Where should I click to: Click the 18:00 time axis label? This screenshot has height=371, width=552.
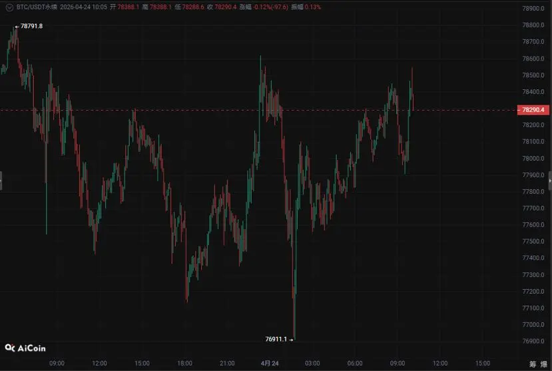coord(184,363)
